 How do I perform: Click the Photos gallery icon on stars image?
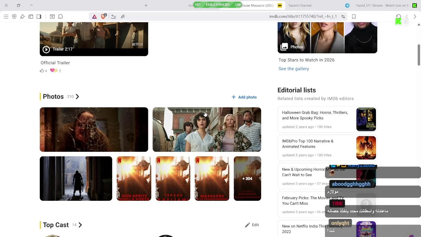coord(284,47)
